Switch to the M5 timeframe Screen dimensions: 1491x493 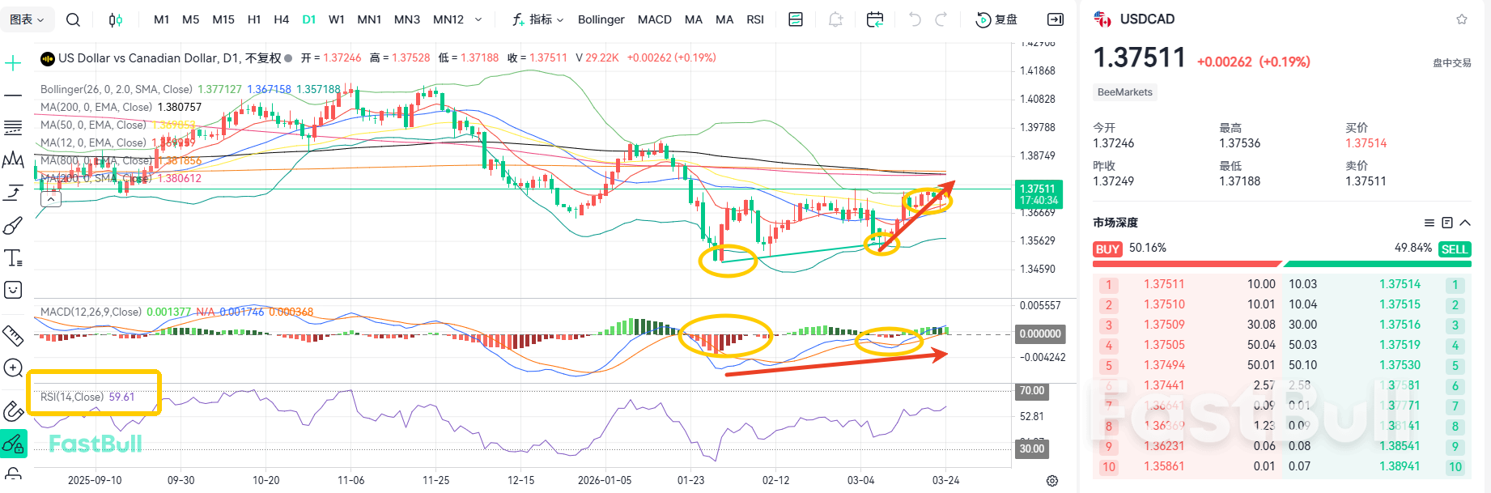[191, 19]
